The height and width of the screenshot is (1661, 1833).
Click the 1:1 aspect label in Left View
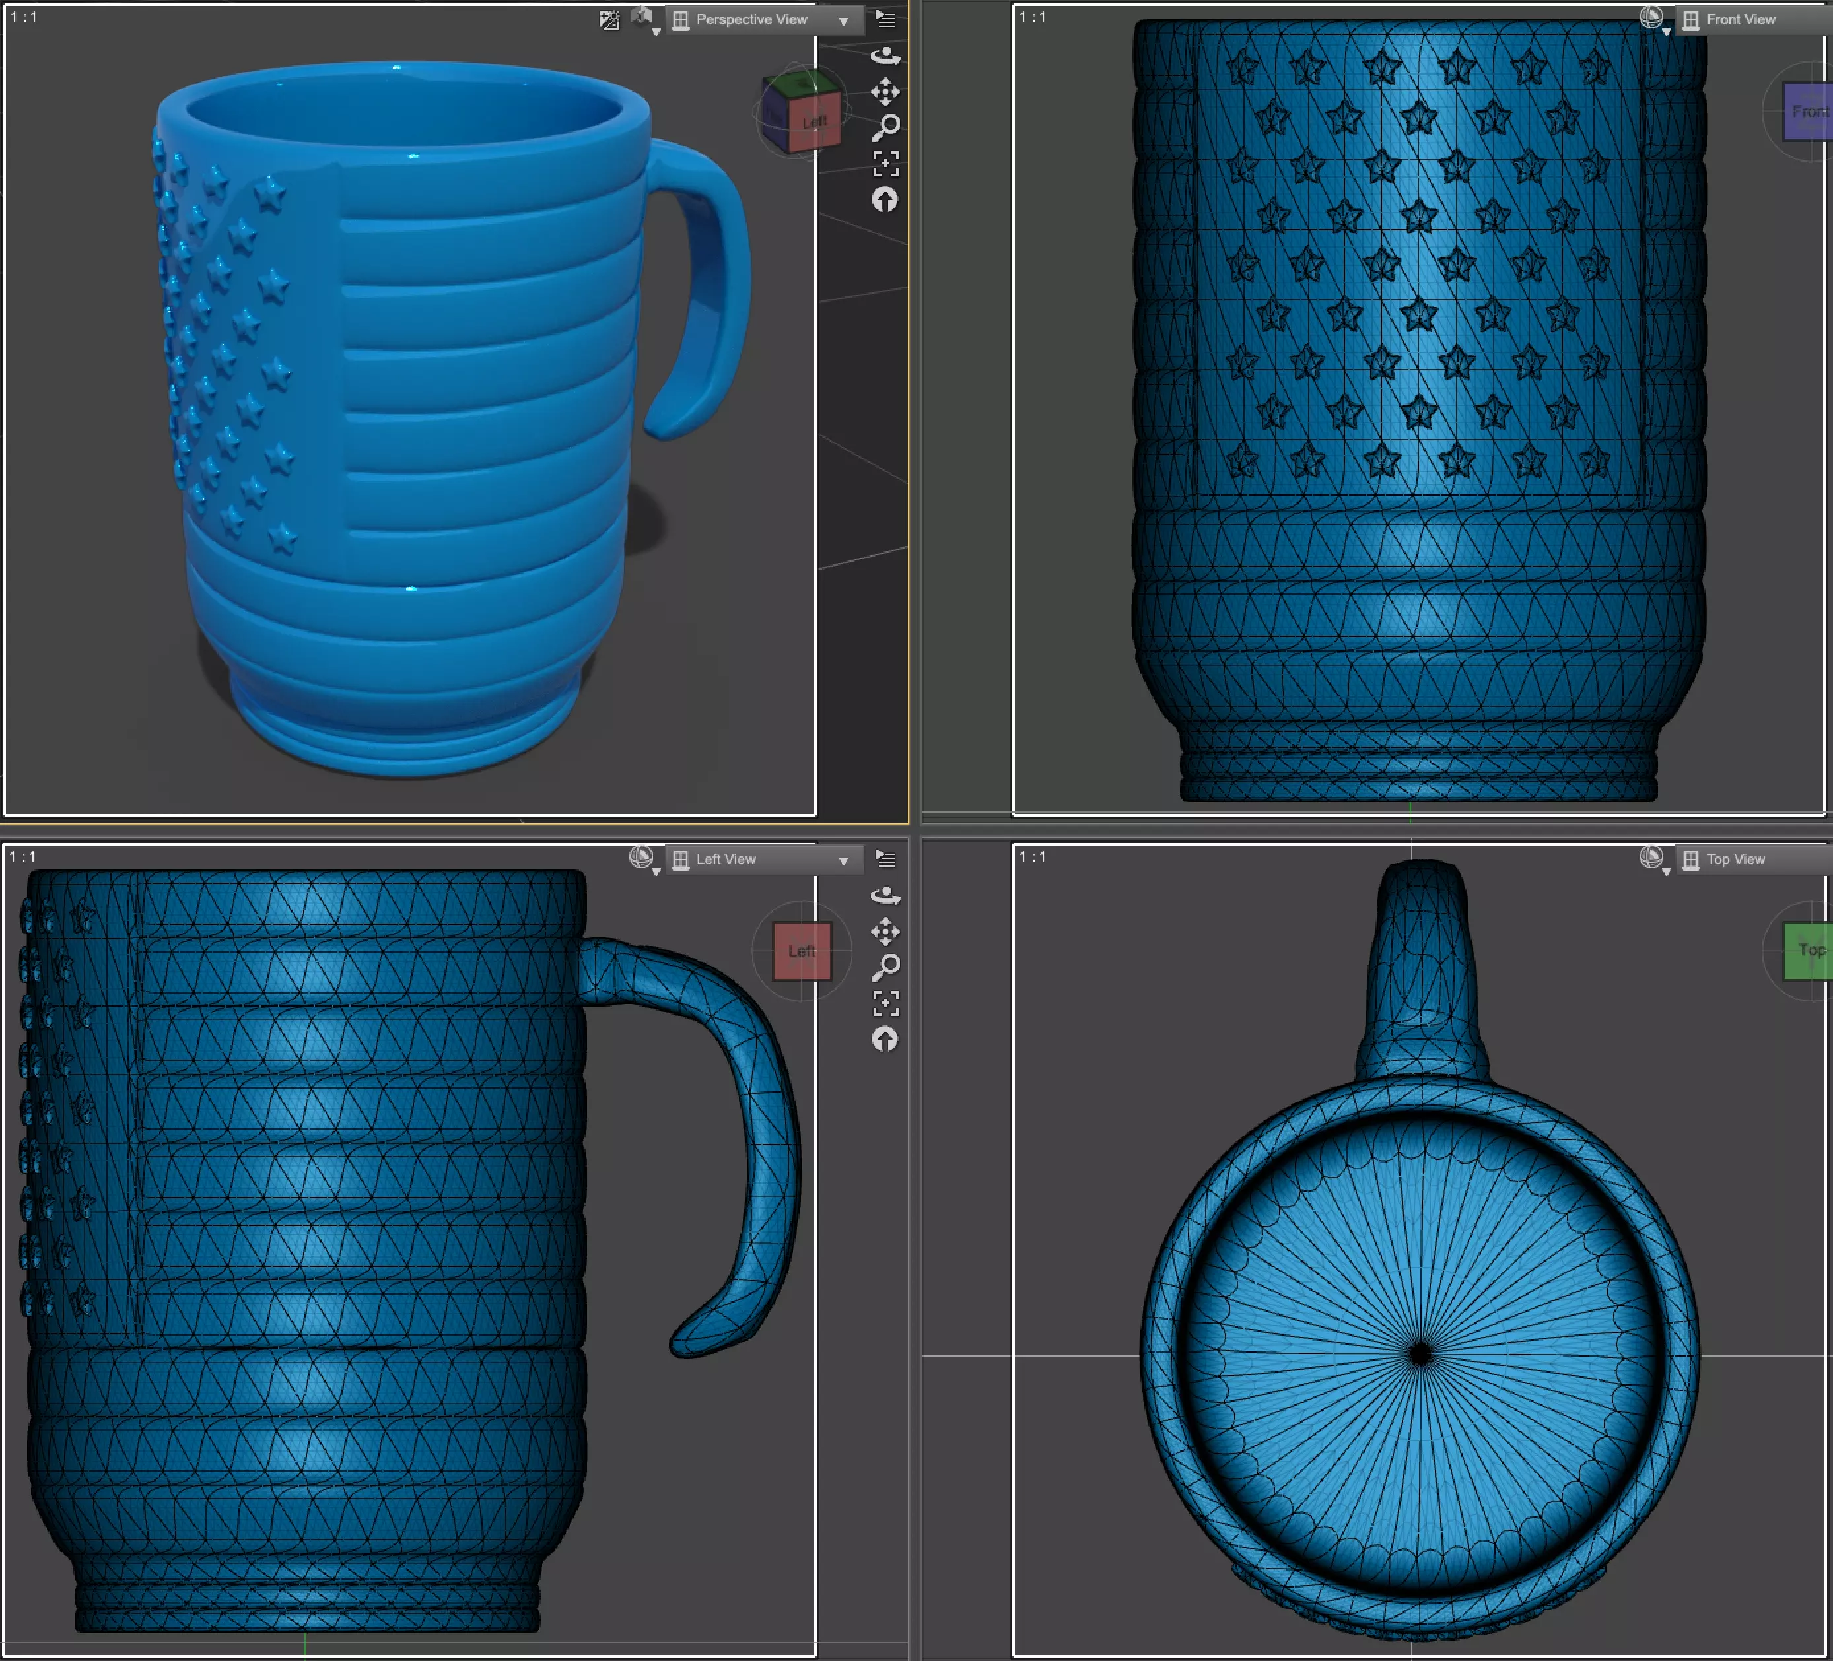click(x=22, y=856)
